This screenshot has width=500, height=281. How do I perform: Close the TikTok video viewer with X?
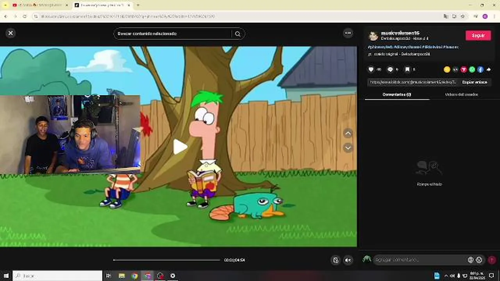[x=11, y=33]
